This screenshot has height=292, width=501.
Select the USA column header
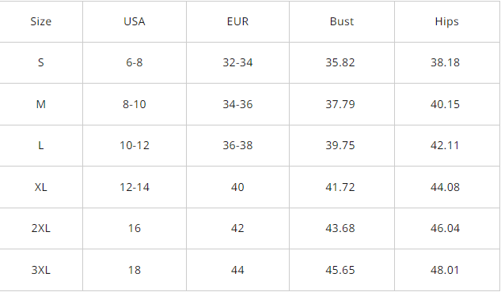pos(135,21)
